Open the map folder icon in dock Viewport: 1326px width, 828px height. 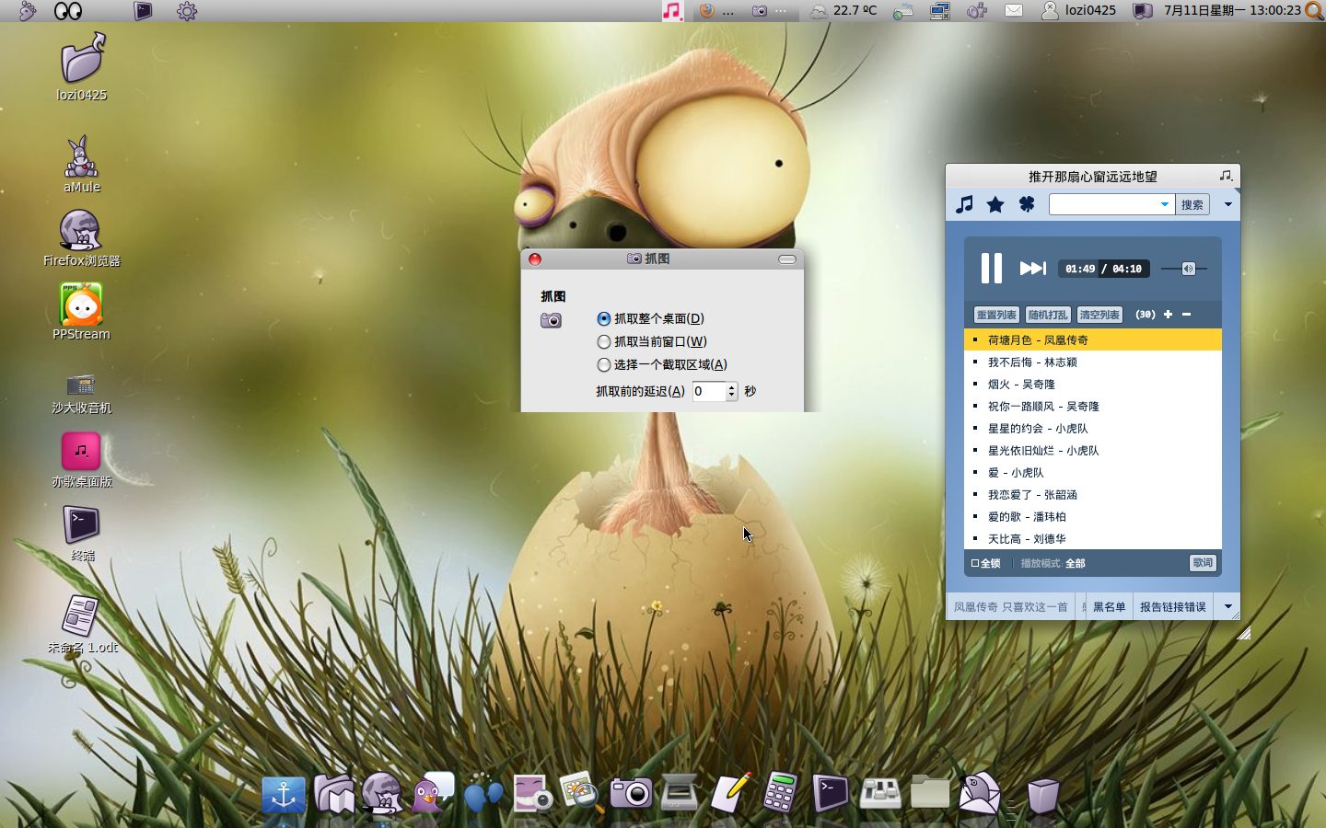click(333, 794)
